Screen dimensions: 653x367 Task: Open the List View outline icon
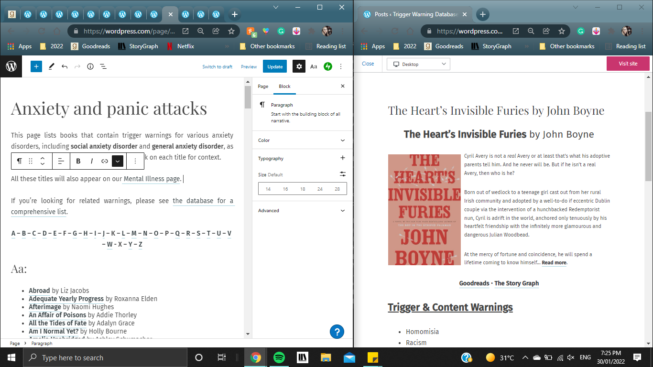(x=103, y=66)
